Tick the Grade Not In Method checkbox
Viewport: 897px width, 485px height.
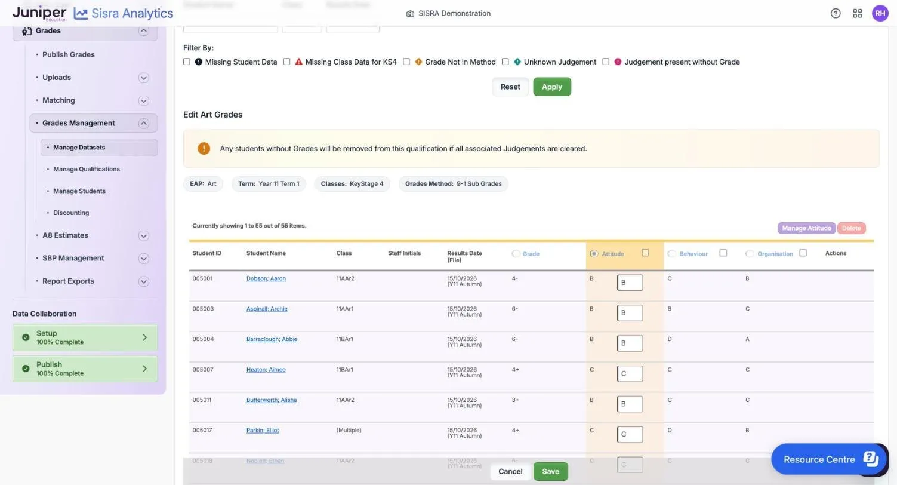click(x=406, y=62)
